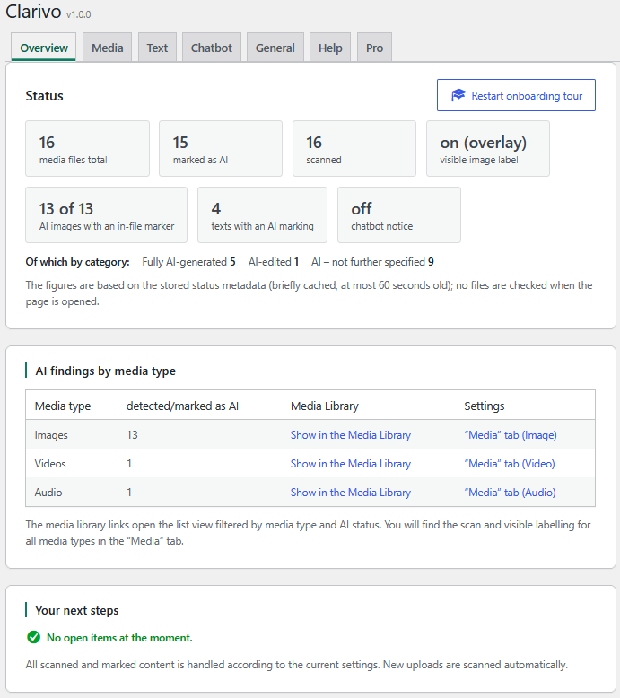This screenshot has width=620, height=698.
Task: Switch to the Overview tab
Action: (x=44, y=48)
